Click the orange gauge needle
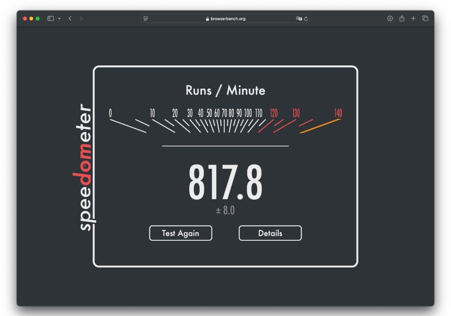 [x=320, y=126]
